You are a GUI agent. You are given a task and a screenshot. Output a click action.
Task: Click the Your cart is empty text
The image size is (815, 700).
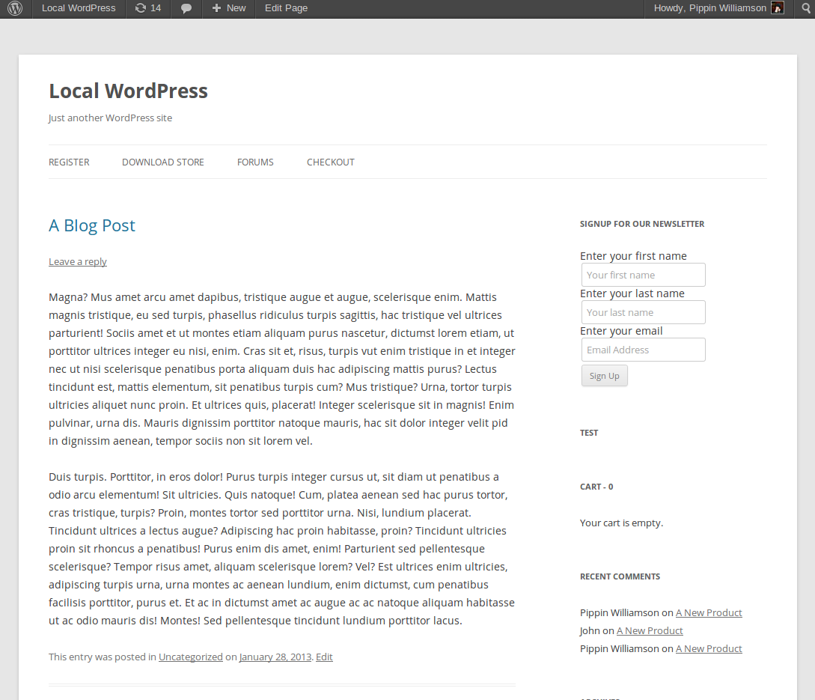(622, 523)
